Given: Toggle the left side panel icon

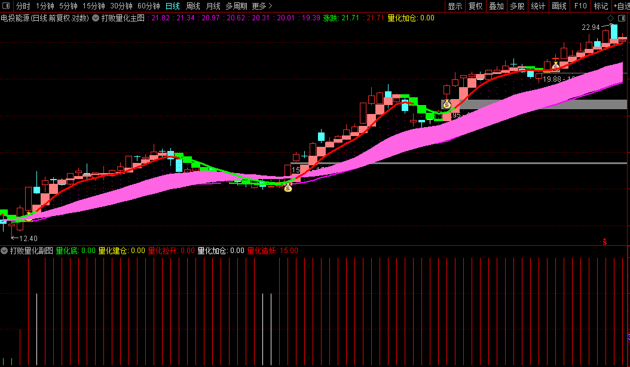Looking at the screenshot, I should [6, 5].
